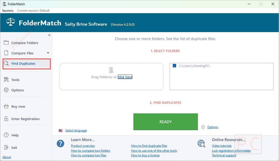Viewport: 279px width, 161px height.
Task: Open Help from the sidebar
Action: coord(15,135)
